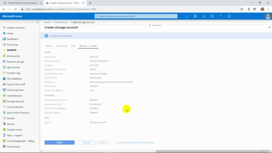
Task: Close the Create storage account blade
Action: coord(269,27)
